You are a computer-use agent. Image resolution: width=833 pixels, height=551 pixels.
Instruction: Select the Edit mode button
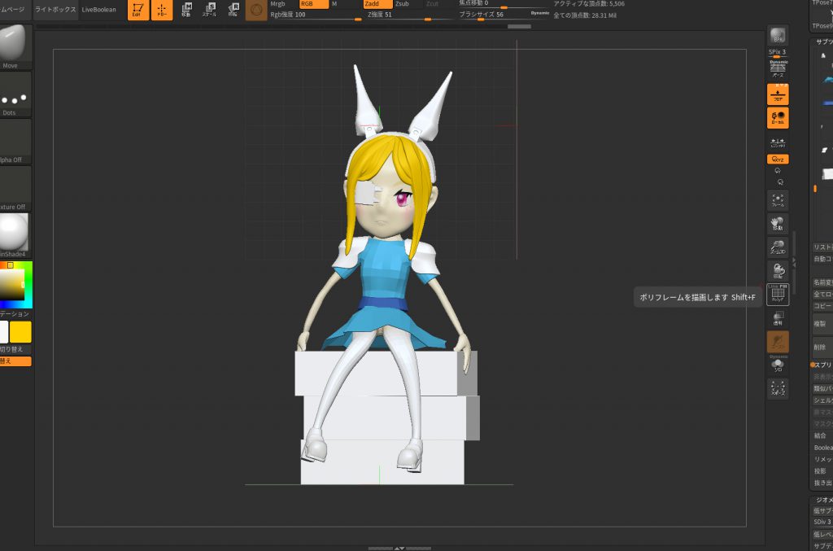coord(138,10)
